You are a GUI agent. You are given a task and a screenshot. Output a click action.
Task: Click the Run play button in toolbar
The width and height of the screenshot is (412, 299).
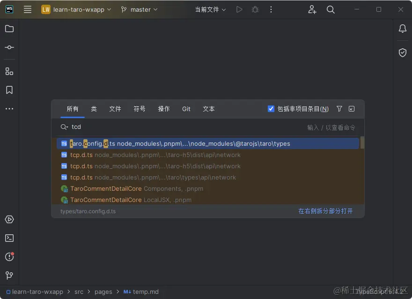pos(239,9)
